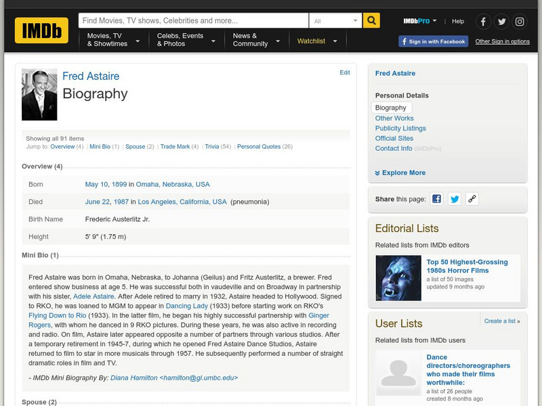Click Fred Astaire's portrait photo
This screenshot has height=406, width=542.
[39, 95]
